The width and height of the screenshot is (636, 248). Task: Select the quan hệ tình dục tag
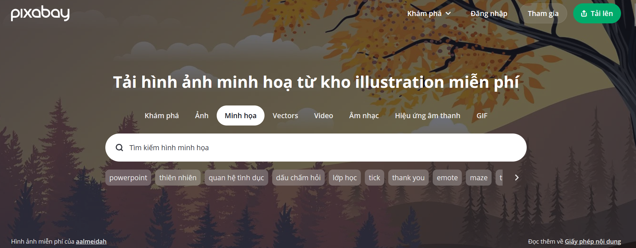click(236, 178)
